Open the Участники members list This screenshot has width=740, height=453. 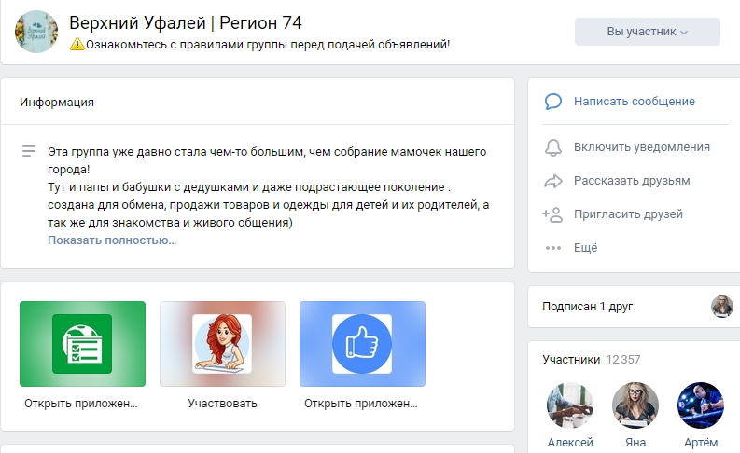[571, 360]
